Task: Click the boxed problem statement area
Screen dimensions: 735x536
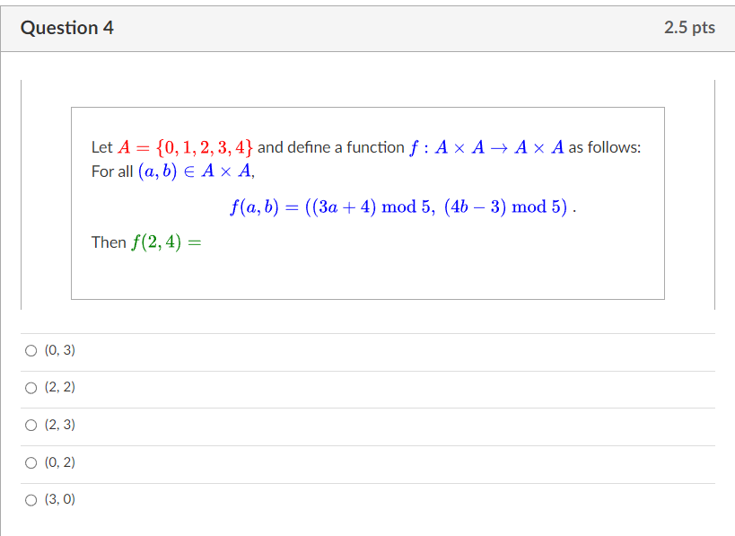Action: pyautogui.click(x=368, y=202)
